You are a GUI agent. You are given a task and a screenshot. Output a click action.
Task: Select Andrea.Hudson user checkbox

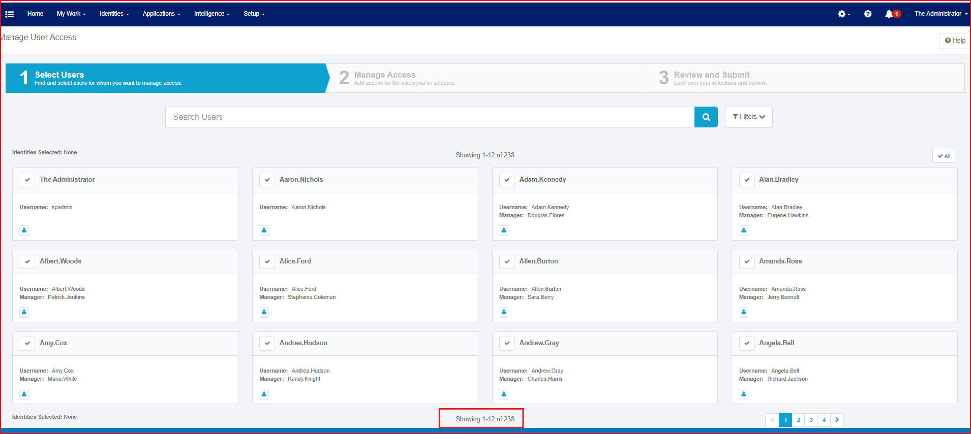click(x=267, y=343)
